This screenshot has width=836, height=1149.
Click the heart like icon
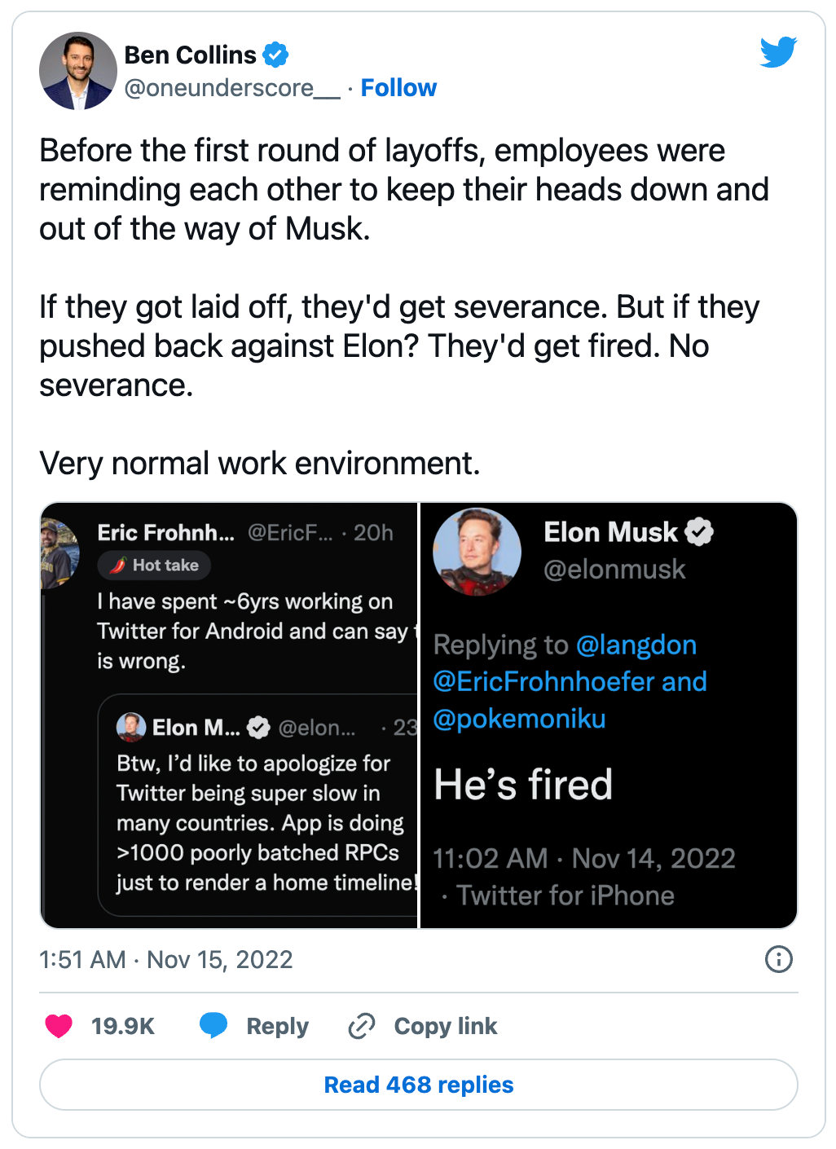59,1026
